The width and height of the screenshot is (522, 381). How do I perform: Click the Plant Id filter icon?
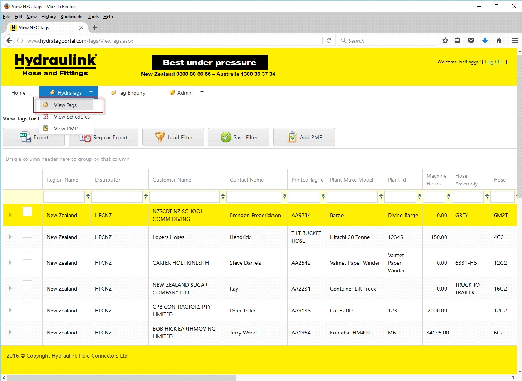click(419, 196)
